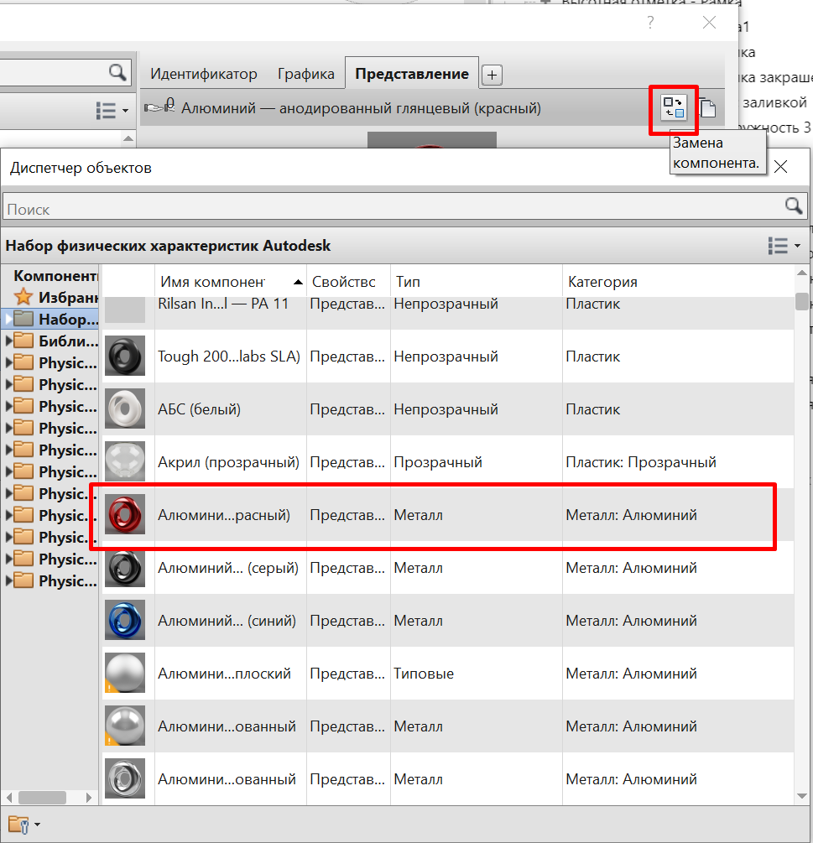Select the Алюминий... (серый) row name
The height and width of the screenshot is (843, 813).
pyautogui.click(x=228, y=568)
